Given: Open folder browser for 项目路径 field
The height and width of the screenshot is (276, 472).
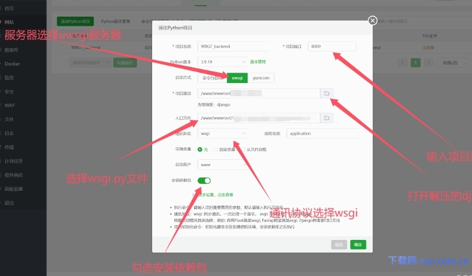Looking at the screenshot, I should click(327, 93).
